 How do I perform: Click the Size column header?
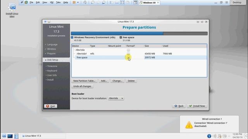coord(153,46)
